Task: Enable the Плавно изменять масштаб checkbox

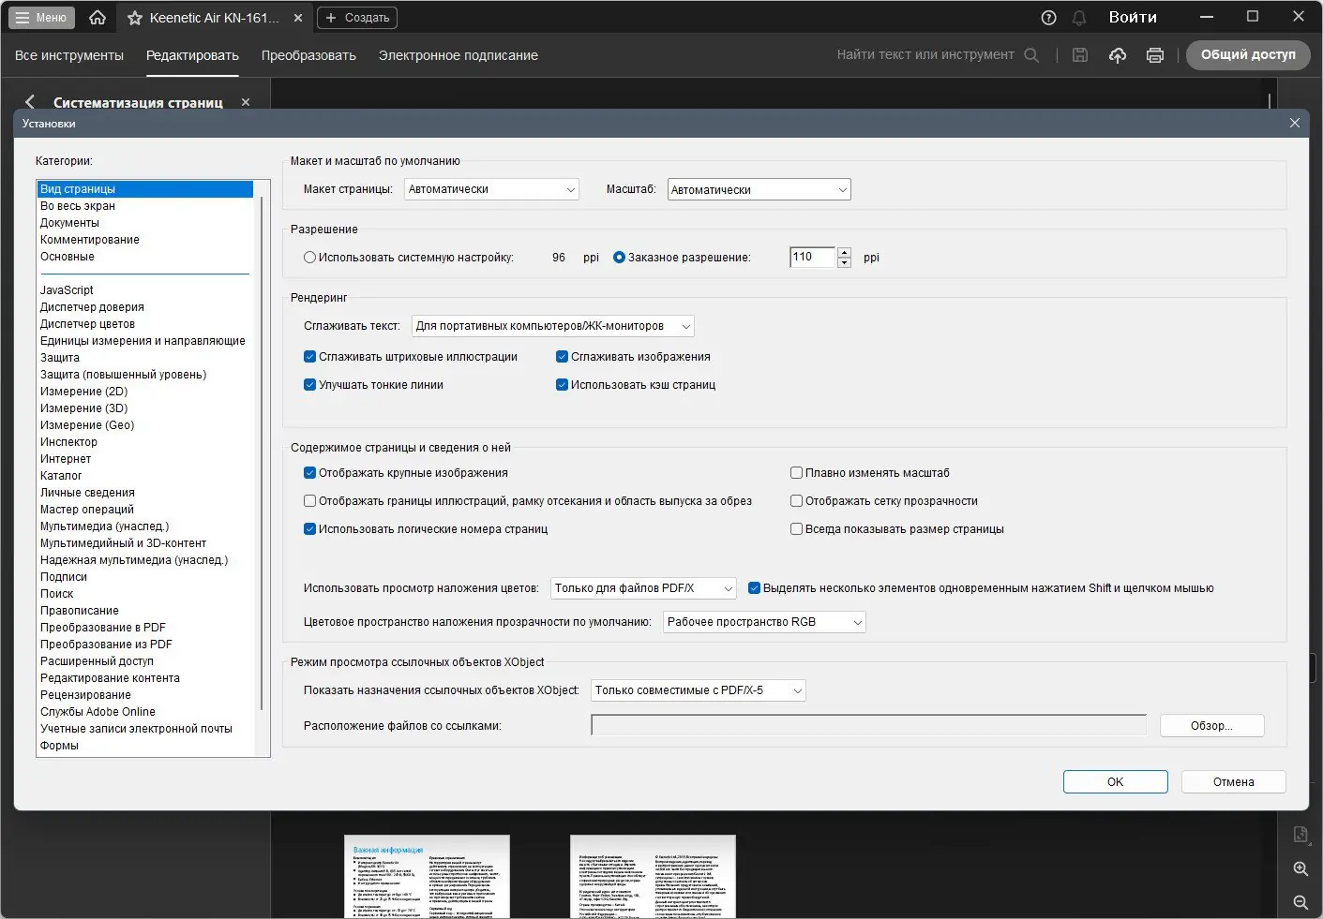Action: pyautogui.click(x=795, y=472)
